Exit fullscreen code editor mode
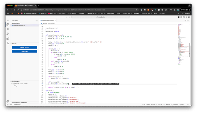The image size is (197, 113). 189,17
